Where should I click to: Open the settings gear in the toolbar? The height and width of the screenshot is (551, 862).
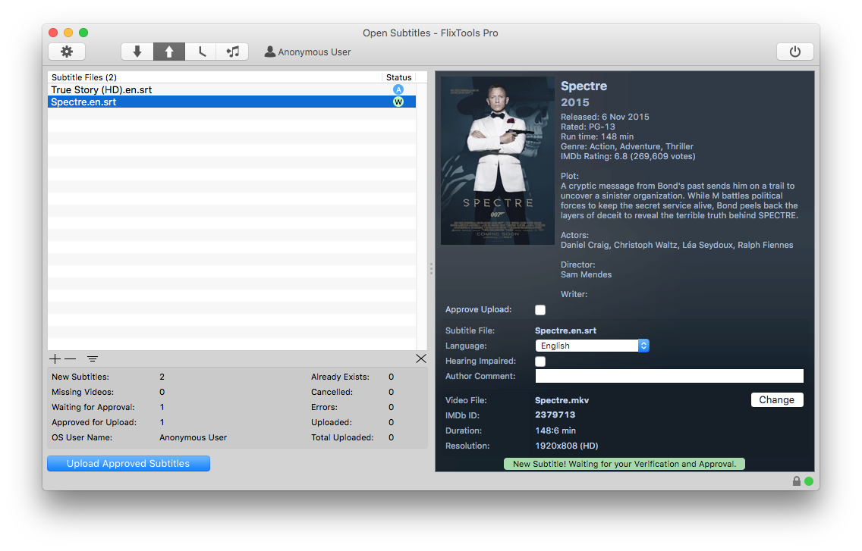(x=67, y=52)
